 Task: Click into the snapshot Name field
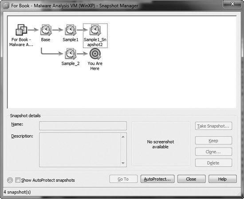click(x=83, y=126)
